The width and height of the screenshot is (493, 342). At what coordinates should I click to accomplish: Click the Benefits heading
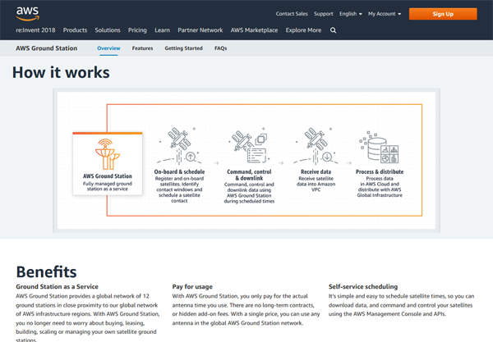[46, 271]
